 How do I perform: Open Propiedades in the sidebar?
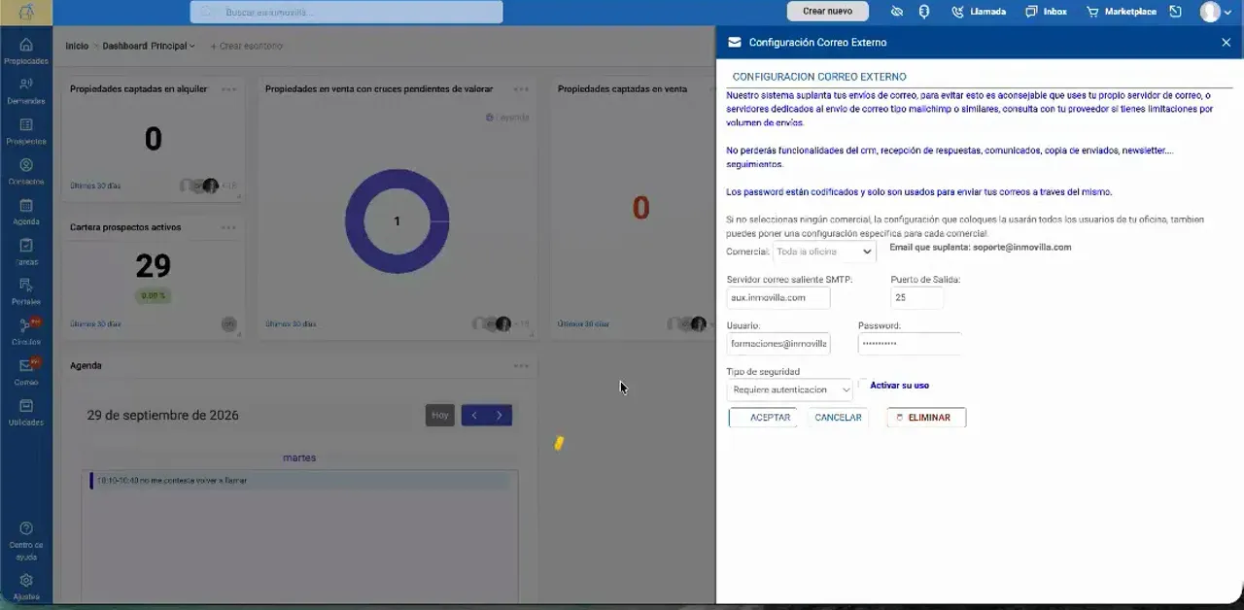pos(26,51)
